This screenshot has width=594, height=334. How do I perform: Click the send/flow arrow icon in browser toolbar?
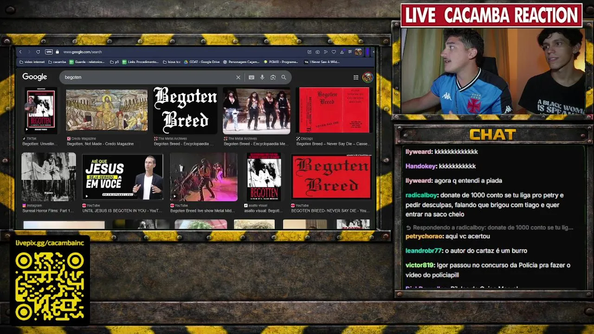[x=326, y=52]
